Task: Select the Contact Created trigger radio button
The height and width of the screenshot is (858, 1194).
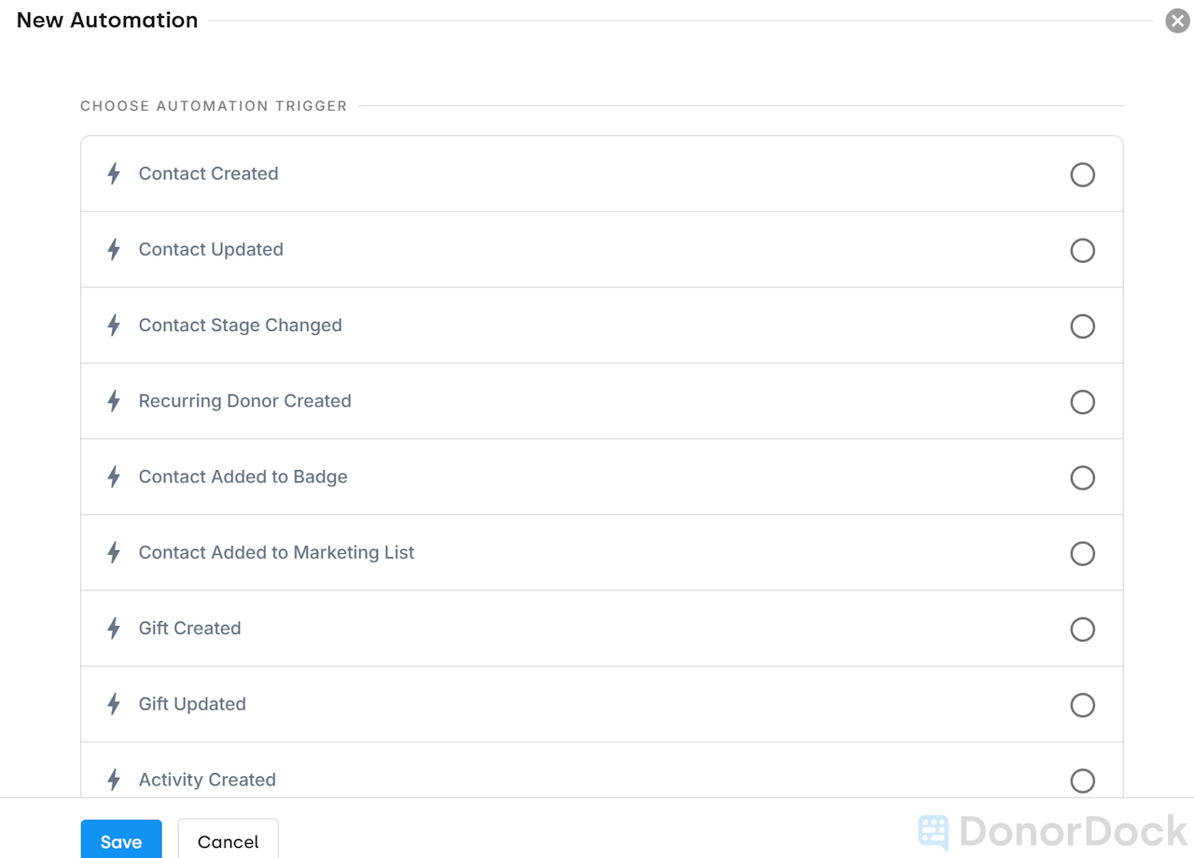Action: (1082, 174)
